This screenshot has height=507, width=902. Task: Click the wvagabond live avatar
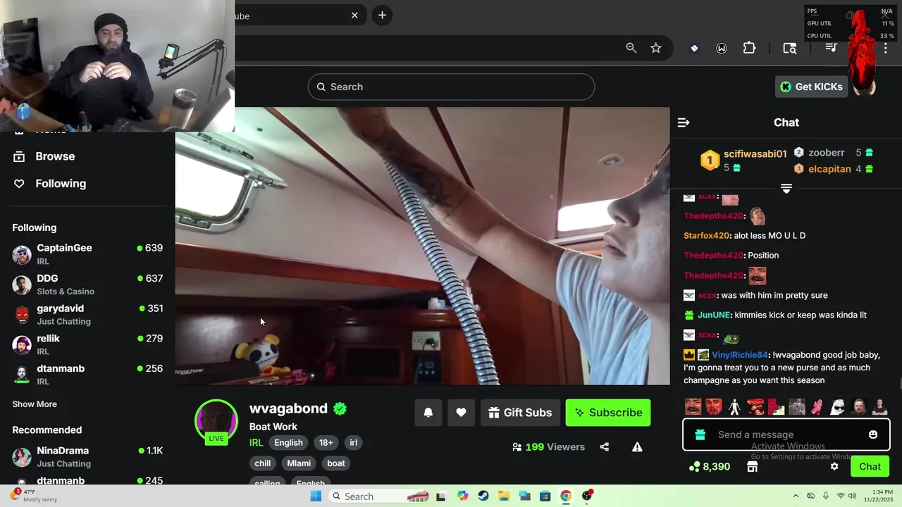[216, 421]
